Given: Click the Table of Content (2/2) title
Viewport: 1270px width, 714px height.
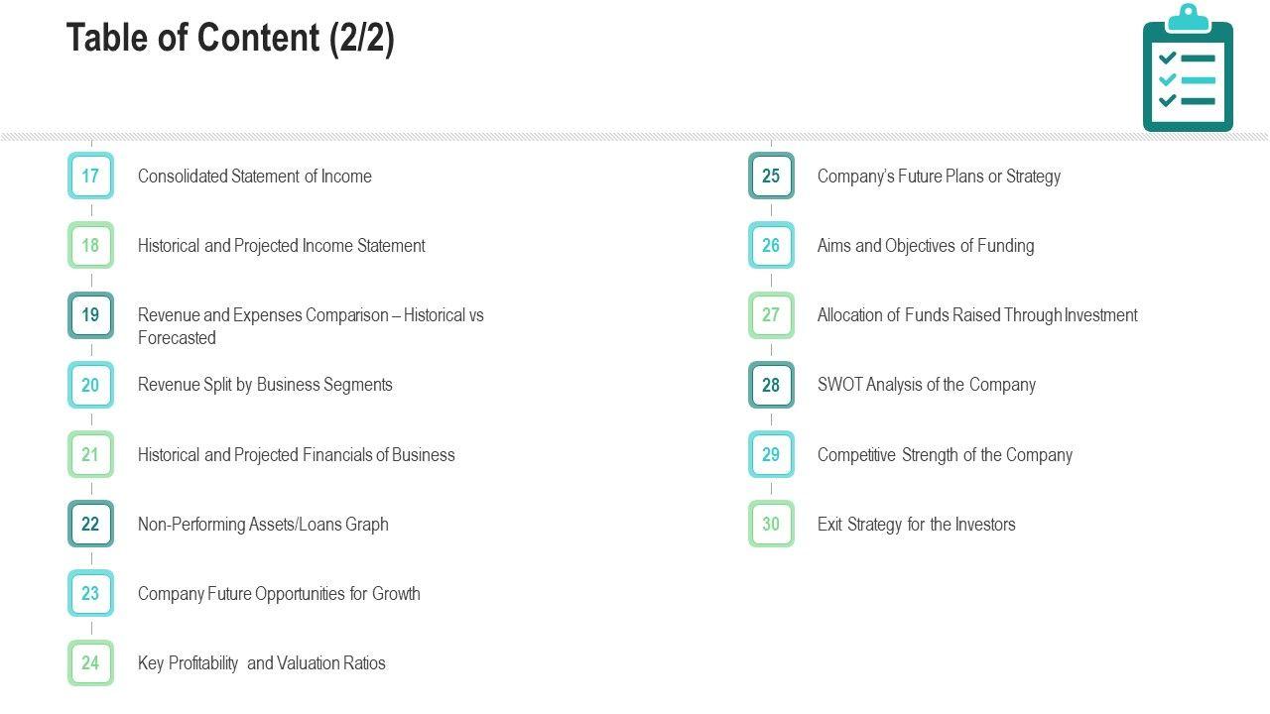Looking at the screenshot, I should [x=230, y=39].
